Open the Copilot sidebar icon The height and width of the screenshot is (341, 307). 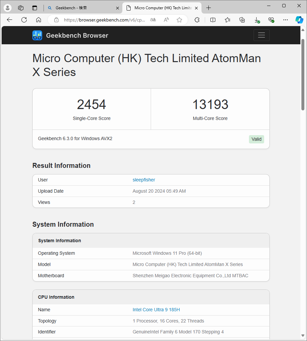[299, 20]
